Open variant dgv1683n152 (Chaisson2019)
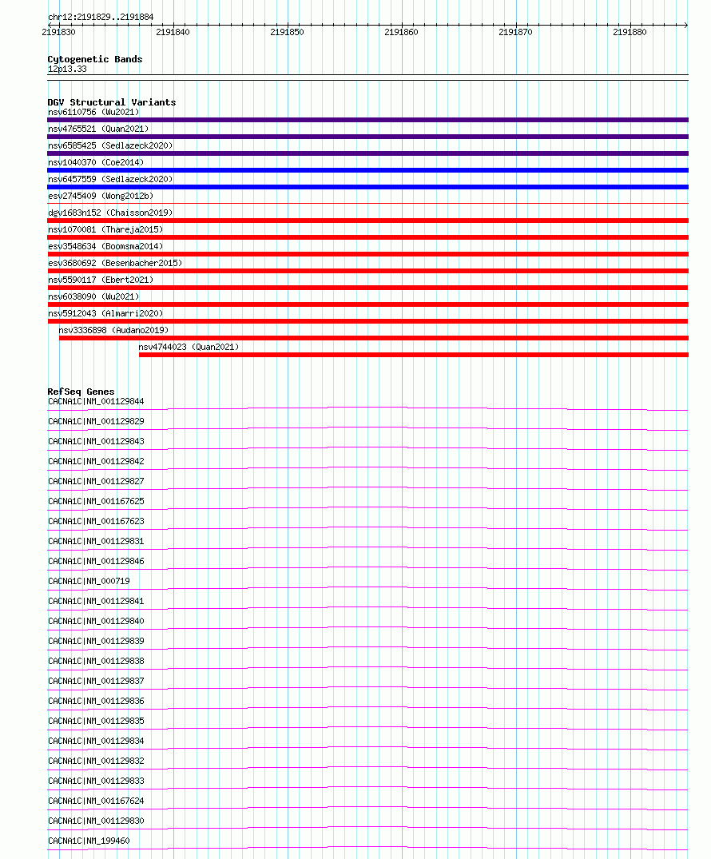The width and height of the screenshot is (711, 859). (x=111, y=213)
